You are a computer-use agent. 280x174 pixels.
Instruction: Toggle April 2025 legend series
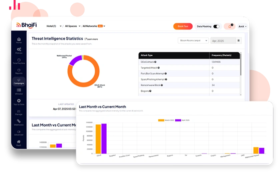(x=182, y=120)
